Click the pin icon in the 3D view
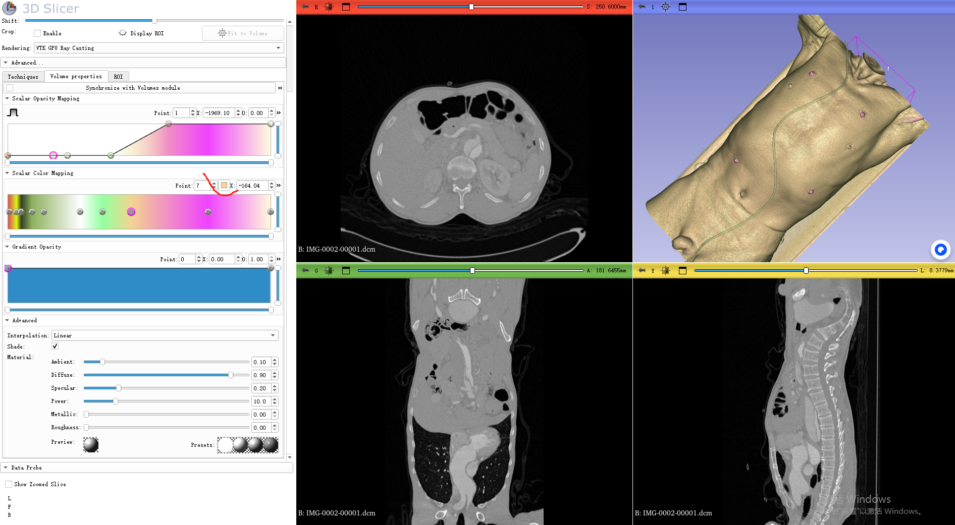The width and height of the screenshot is (955, 525). click(x=642, y=7)
